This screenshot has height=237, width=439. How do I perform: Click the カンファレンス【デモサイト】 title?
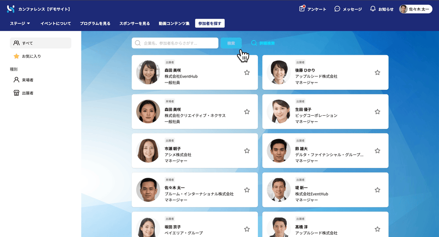coord(44,9)
